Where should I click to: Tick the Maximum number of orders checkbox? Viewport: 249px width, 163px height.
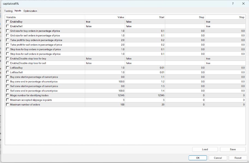click(x=7, y=104)
